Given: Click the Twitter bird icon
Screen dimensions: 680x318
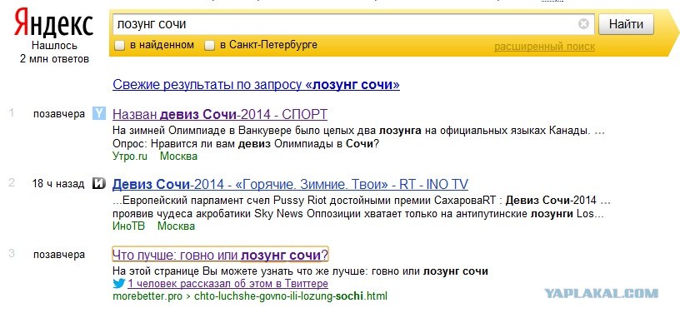Looking at the screenshot, I should (119, 284).
